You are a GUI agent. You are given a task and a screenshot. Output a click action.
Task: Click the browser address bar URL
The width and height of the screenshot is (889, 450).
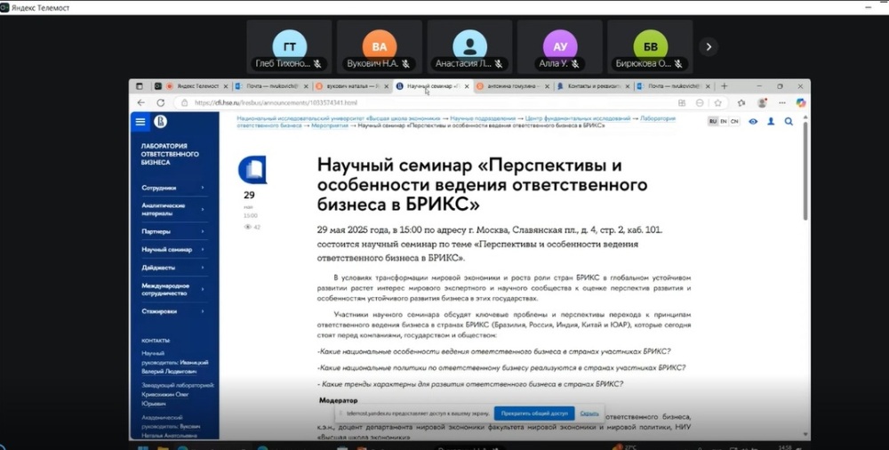(276, 103)
